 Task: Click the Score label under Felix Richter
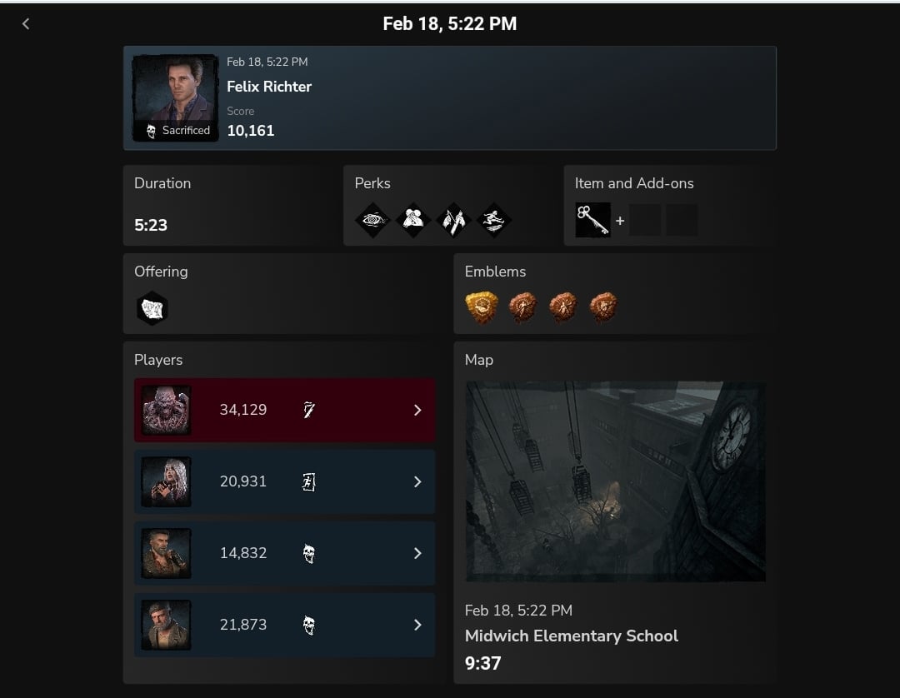(x=241, y=112)
